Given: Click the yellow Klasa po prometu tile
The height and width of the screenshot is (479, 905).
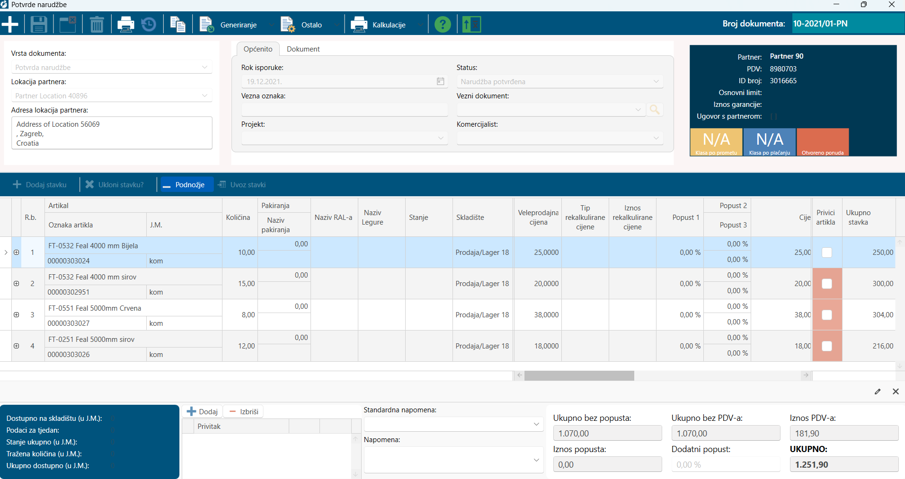Looking at the screenshot, I should (x=716, y=142).
